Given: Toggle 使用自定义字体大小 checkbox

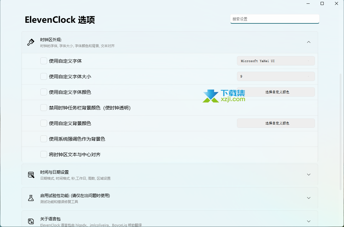Looking at the screenshot, I should [x=44, y=76].
